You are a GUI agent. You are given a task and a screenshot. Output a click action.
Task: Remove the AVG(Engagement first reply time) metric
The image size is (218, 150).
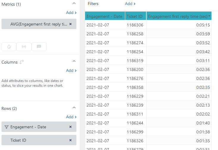pos(70,24)
